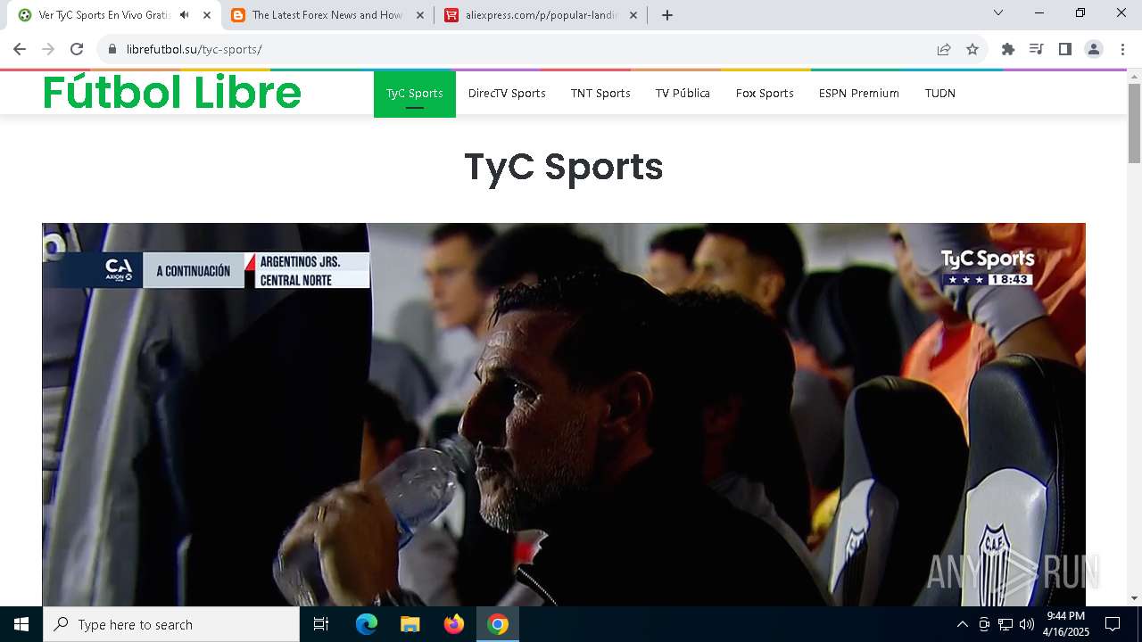Image resolution: width=1142 pixels, height=642 pixels.
Task: Click scrollbar down arrow
Action: [1135, 598]
